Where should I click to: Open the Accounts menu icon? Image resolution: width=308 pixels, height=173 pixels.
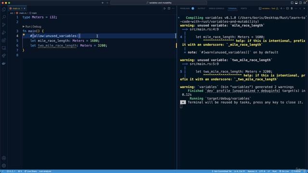coord(4,158)
